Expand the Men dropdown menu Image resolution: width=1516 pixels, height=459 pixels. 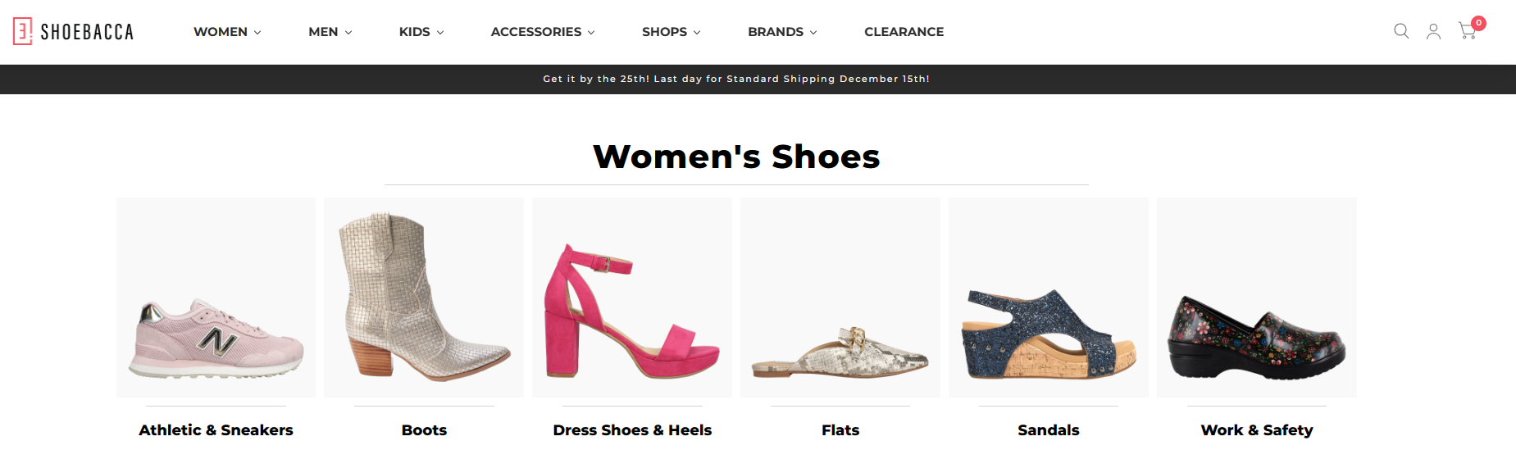[330, 32]
